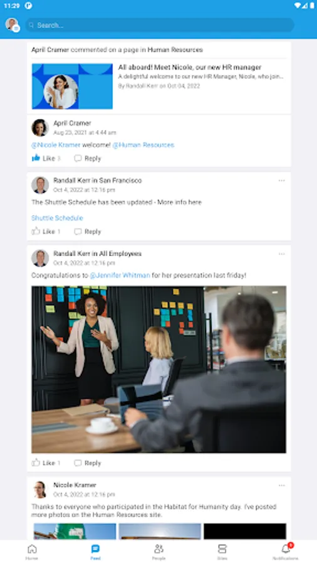Open more options for All Employees post
Screen dimensions: 317x564
pyautogui.click(x=281, y=254)
